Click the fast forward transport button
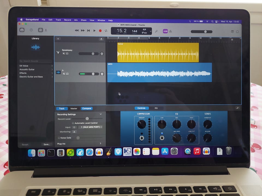Viewport: 262px width, 196px height. coord(83,30)
